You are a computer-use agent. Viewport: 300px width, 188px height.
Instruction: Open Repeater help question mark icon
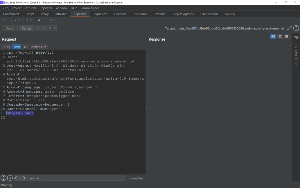(x=296, y=28)
